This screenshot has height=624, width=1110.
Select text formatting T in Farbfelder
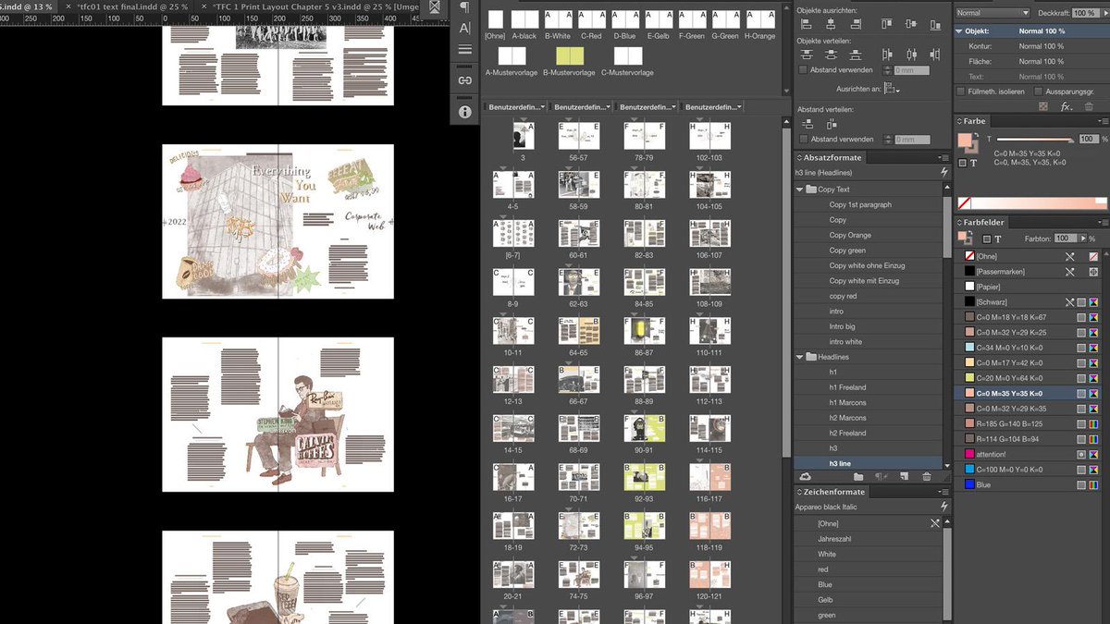click(x=997, y=239)
